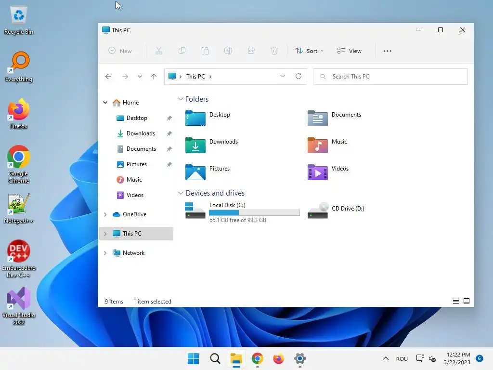Select Videos in navigation pane
The width and height of the screenshot is (493, 370).
point(130,195)
